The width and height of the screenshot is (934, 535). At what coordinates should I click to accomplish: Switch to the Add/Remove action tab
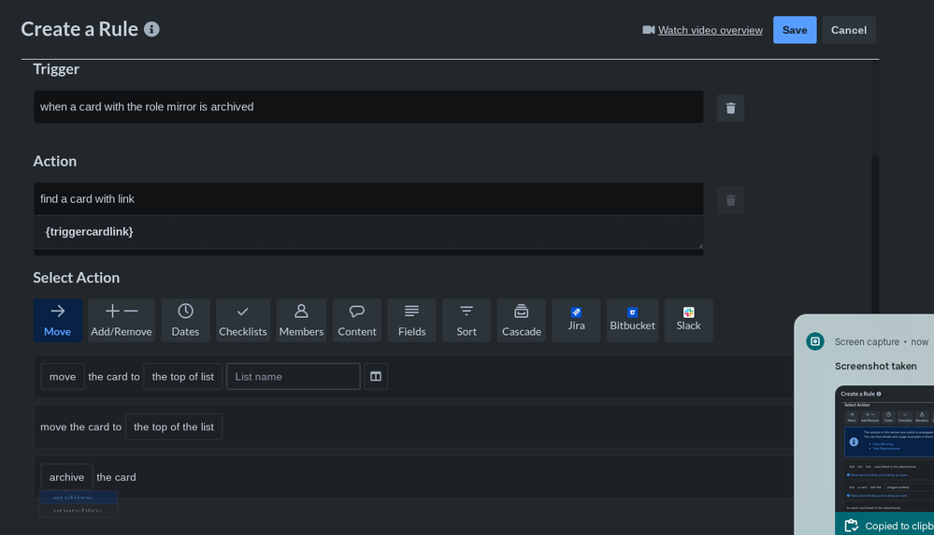click(121, 321)
